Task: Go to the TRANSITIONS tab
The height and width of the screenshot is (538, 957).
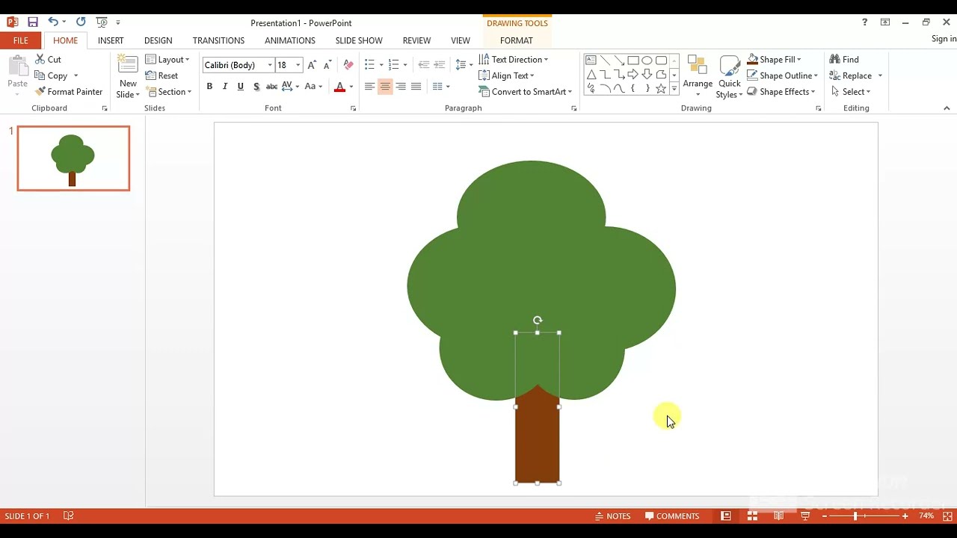Action: pos(218,40)
